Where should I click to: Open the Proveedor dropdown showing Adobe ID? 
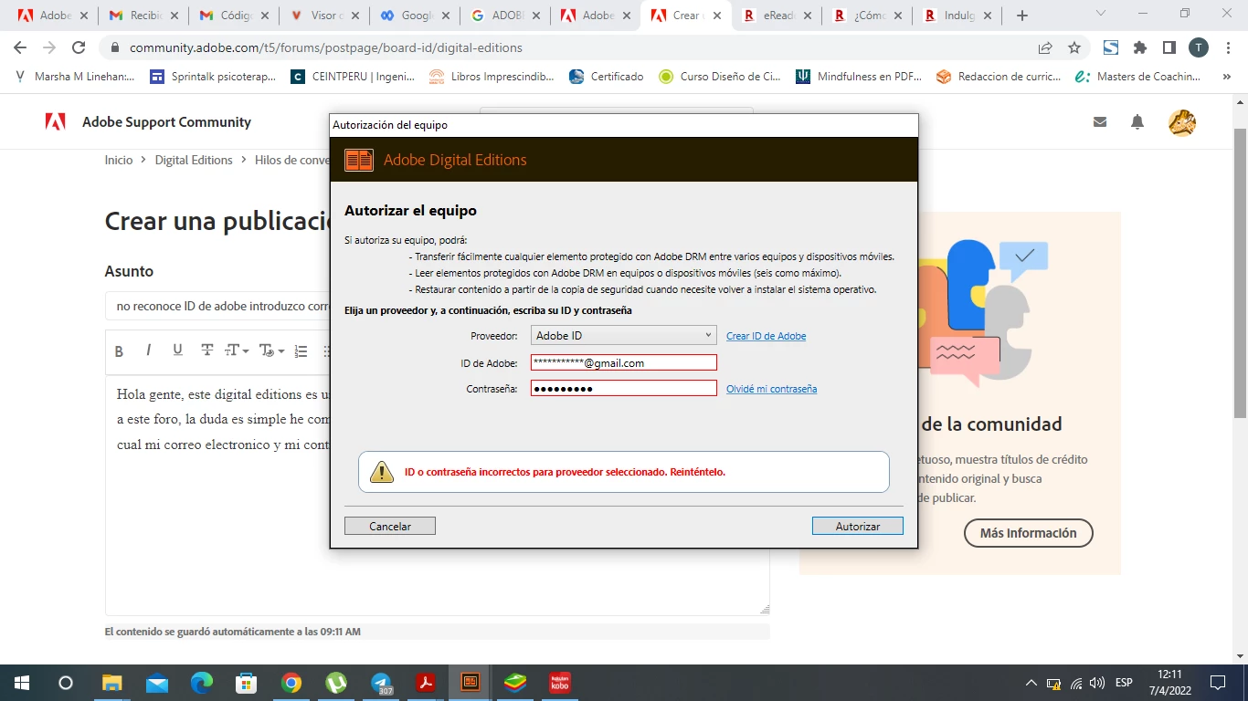tap(624, 336)
